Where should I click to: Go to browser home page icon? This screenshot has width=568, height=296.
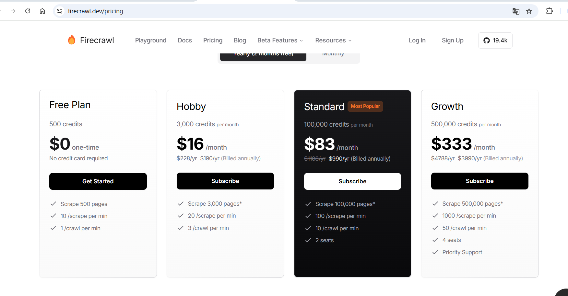[x=42, y=11]
